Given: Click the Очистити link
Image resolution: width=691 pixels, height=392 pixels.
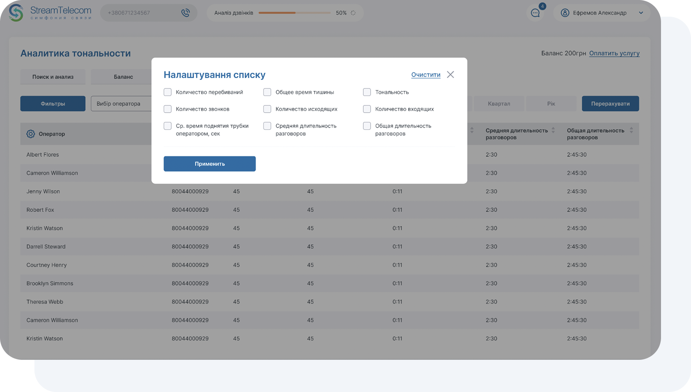Looking at the screenshot, I should 426,75.
